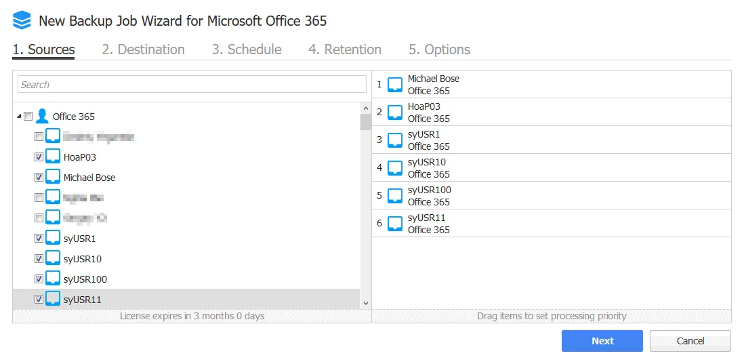The width and height of the screenshot is (744, 364).
Task: Switch to the 4. Retention step
Action: [x=345, y=49]
